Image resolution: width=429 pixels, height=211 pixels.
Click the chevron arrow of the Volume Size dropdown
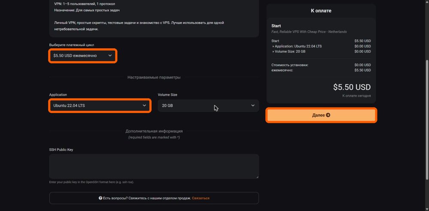253,106
